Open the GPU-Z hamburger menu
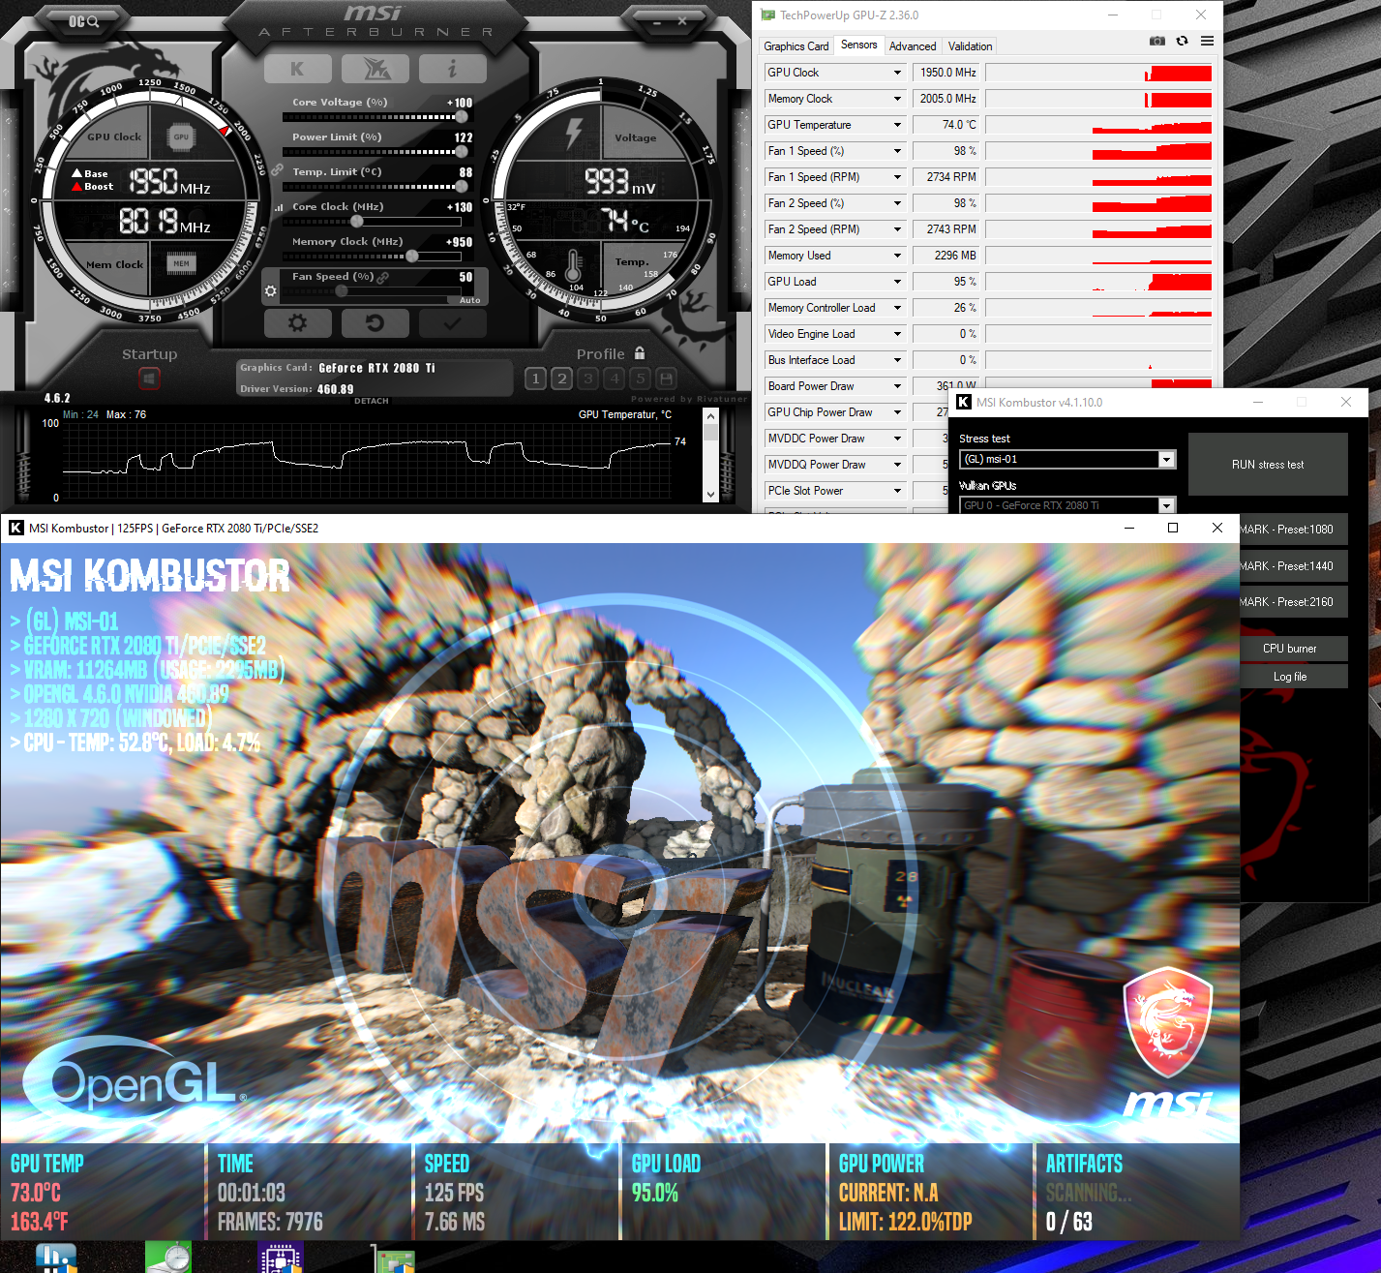Image resolution: width=1381 pixels, height=1273 pixels. (1207, 41)
